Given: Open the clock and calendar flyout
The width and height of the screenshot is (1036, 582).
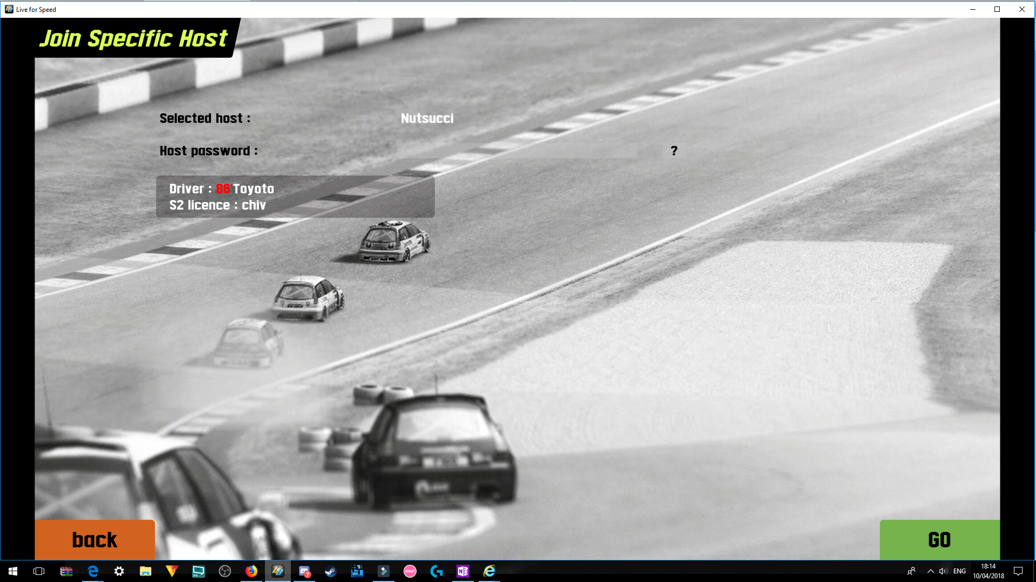Looking at the screenshot, I should point(989,571).
